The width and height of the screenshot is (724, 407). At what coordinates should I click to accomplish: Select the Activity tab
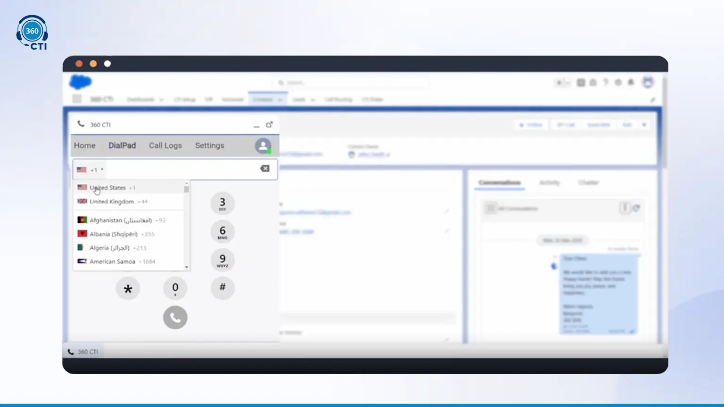click(550, 183)
